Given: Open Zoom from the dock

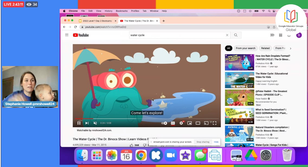Looking at the screenshot, I should pyautogui.click(x=171, y=155).
